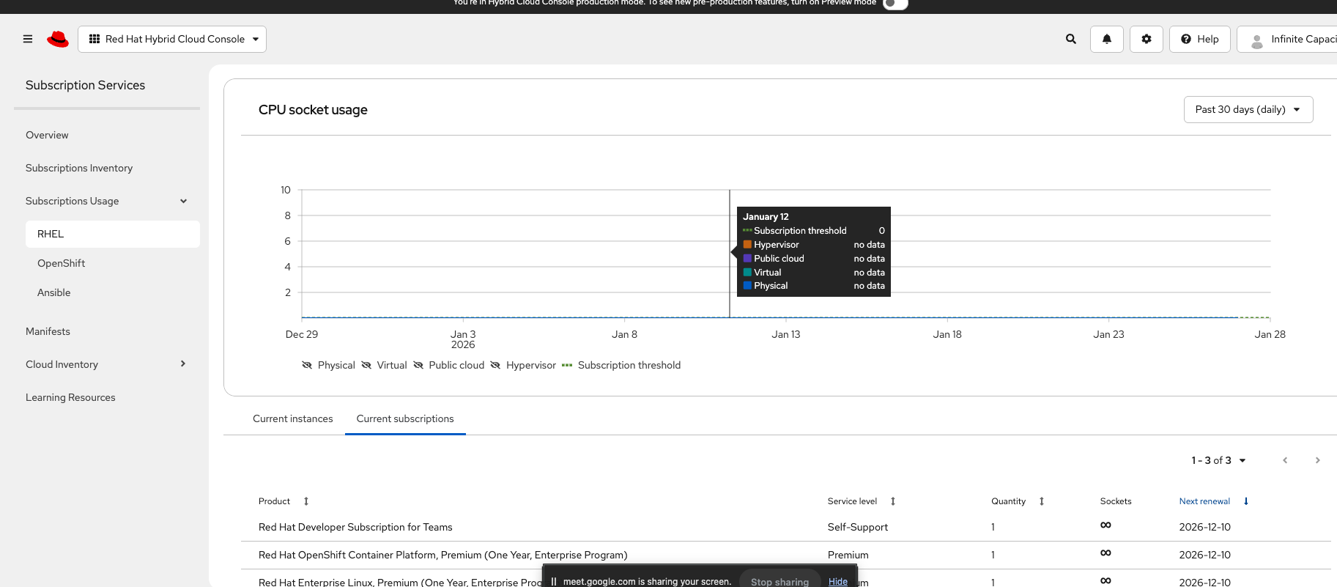Viewport: 1337px width, 587px height.
Task: Click the Help button
Action: pos(1200,39)
